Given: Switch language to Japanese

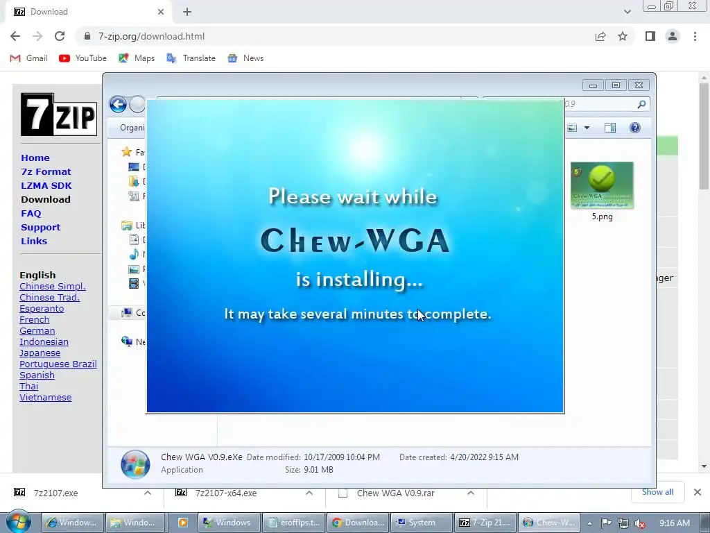Looking at the screenshot, I should [40, 353].
